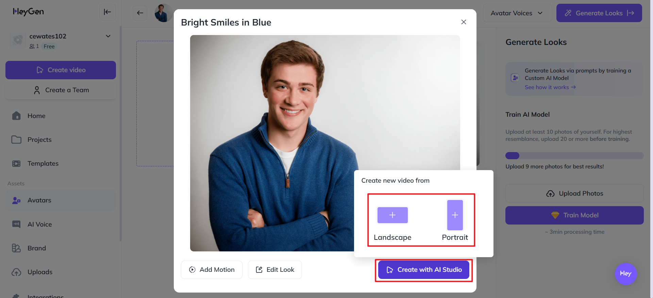Image resolution: width=653 pixels, height=298 pixels.
Task: Click the Generate Looks button
Action: pyautogui.click(x=599, y=13)
